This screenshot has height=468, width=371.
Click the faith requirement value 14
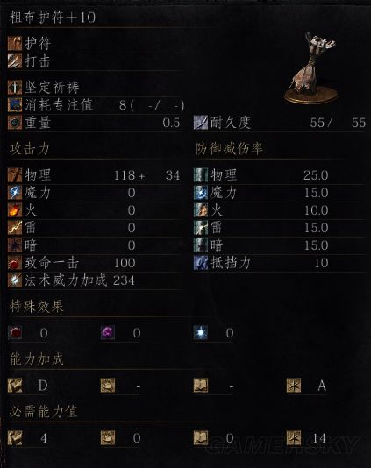[x=319, y=438]
